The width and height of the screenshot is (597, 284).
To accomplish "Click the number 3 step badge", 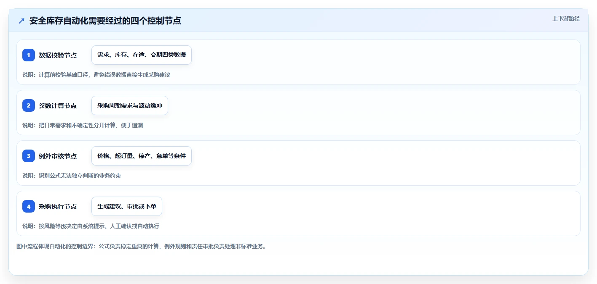I will (x=29, y=156).
